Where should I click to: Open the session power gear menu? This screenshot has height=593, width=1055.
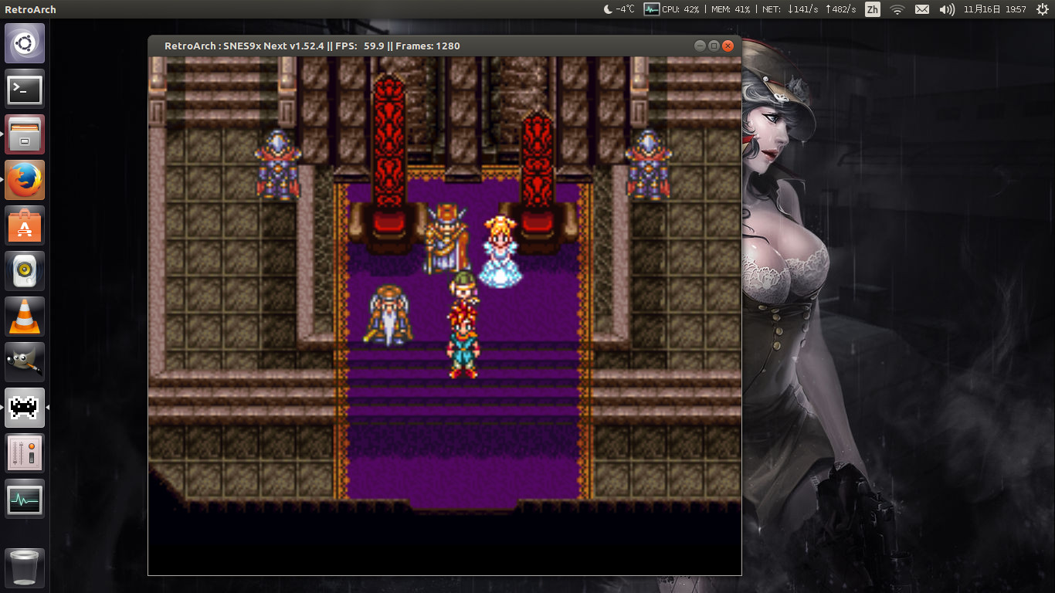[x=1042, y=9]
